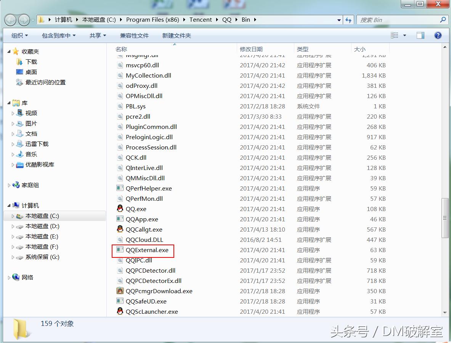Click the Back navigation arrow

pos(11,20)
